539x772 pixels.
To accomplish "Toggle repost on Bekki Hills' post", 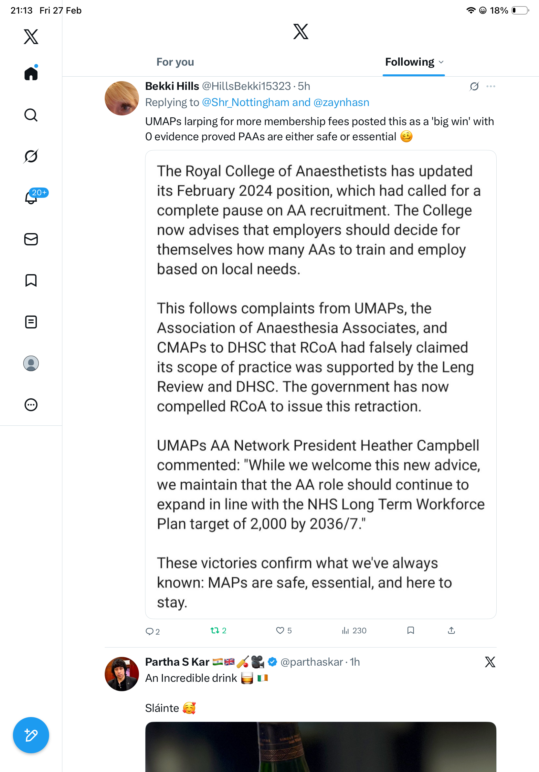I will pyautogui.click(x=215, y=630).
